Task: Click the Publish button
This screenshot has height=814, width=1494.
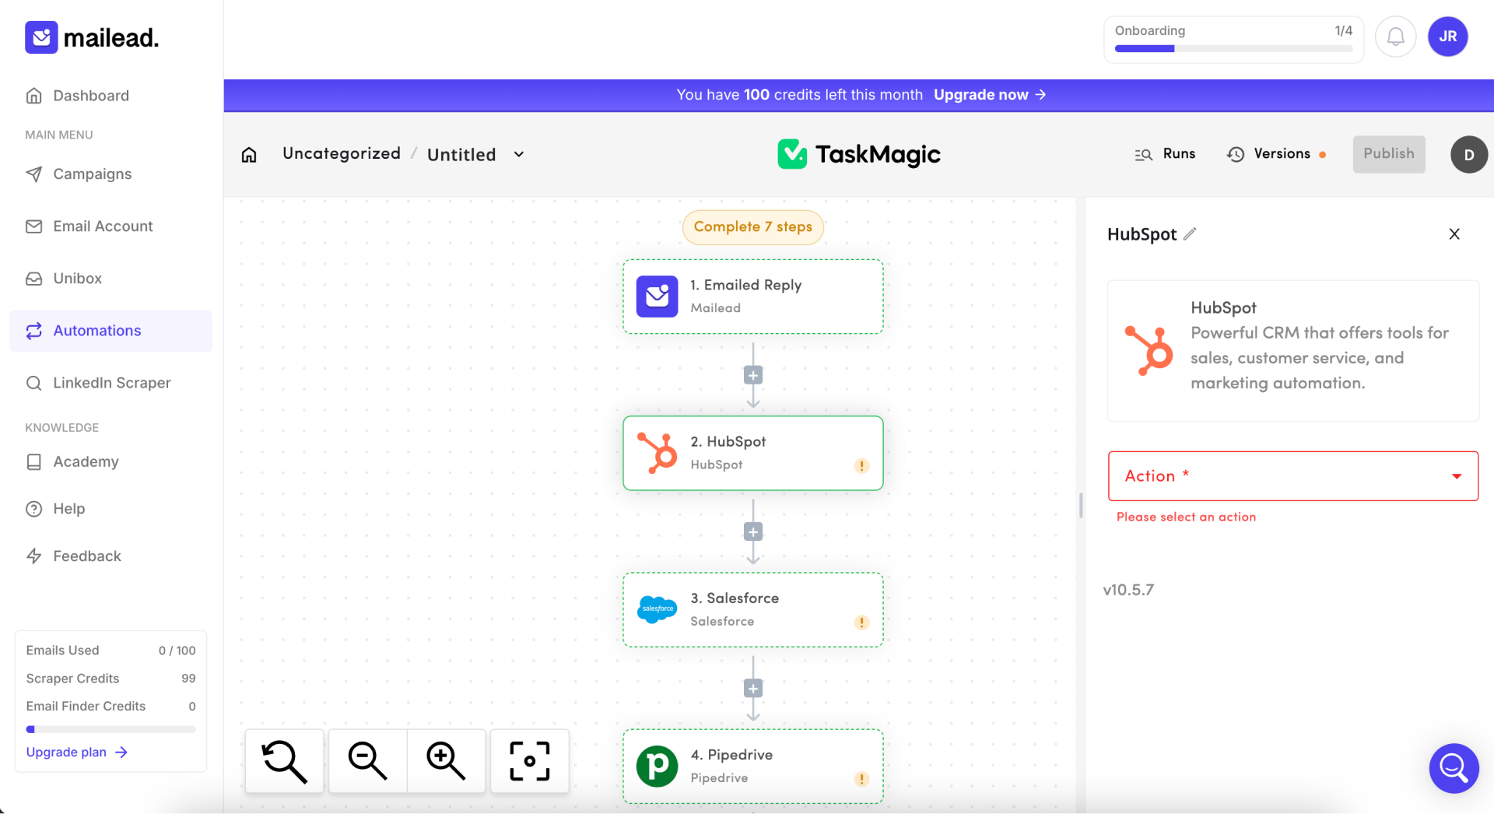Action: click(1388, 154)
